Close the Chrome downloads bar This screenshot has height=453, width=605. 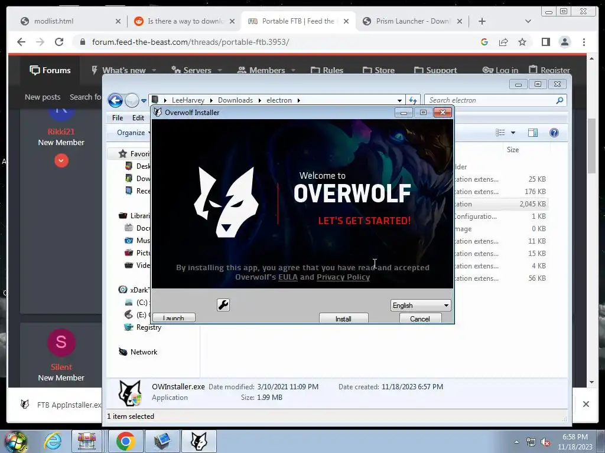coord(586,404)
